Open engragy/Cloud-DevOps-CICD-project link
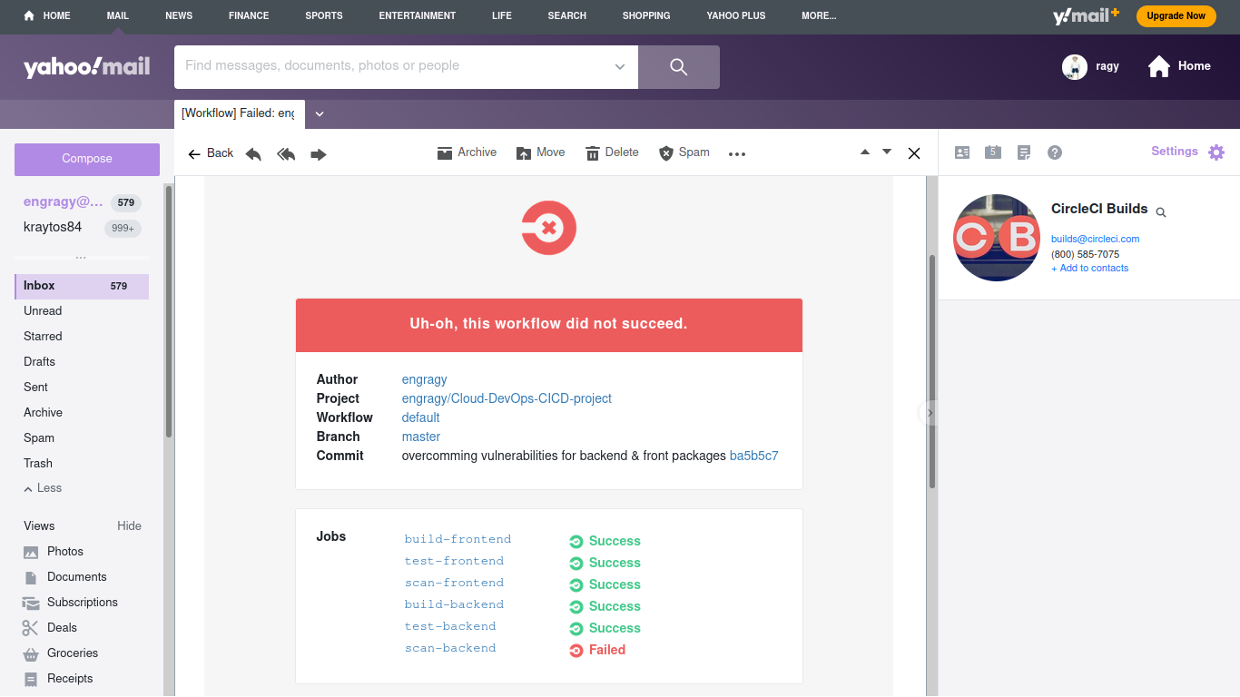This screenshot has width=1240, height=697. [x=507, y=398]
